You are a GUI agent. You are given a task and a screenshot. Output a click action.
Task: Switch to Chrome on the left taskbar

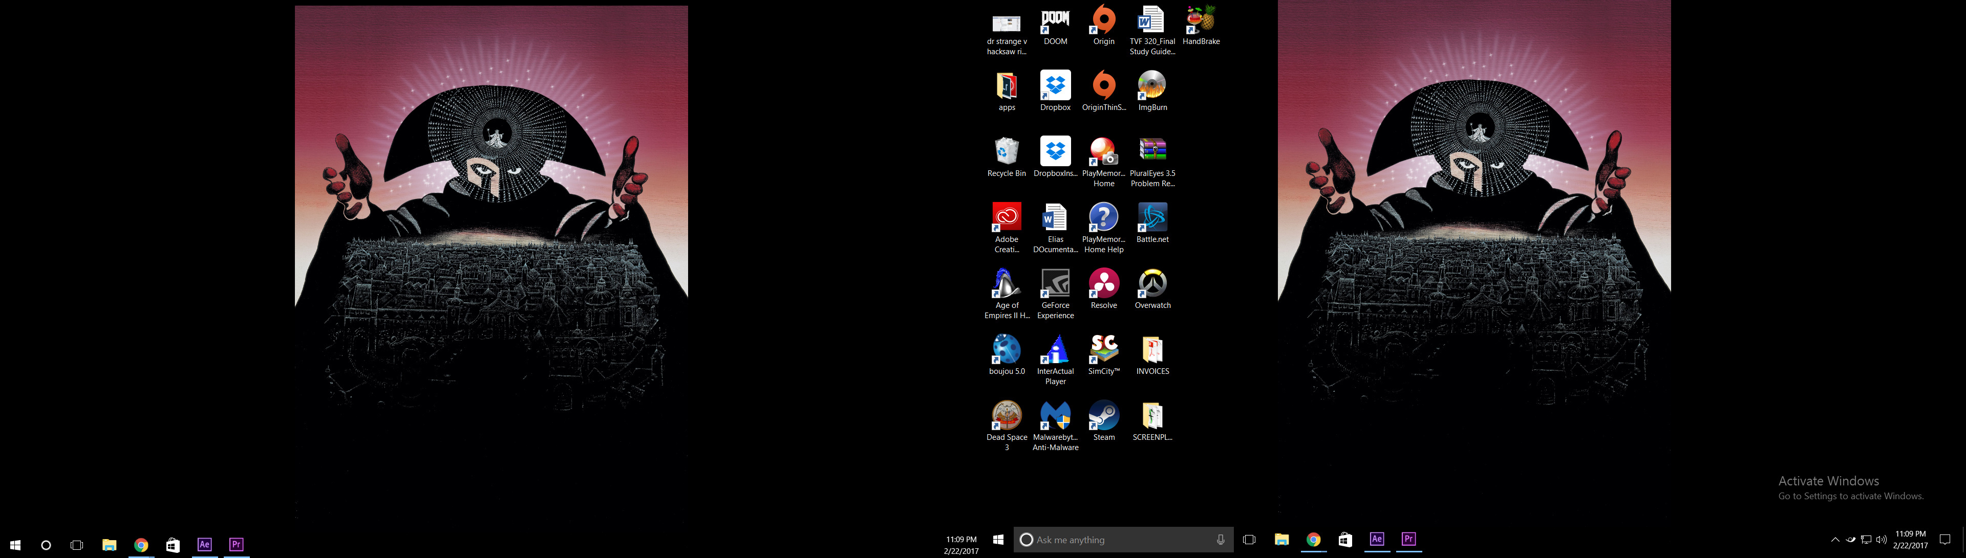click(x=141, y=545)
